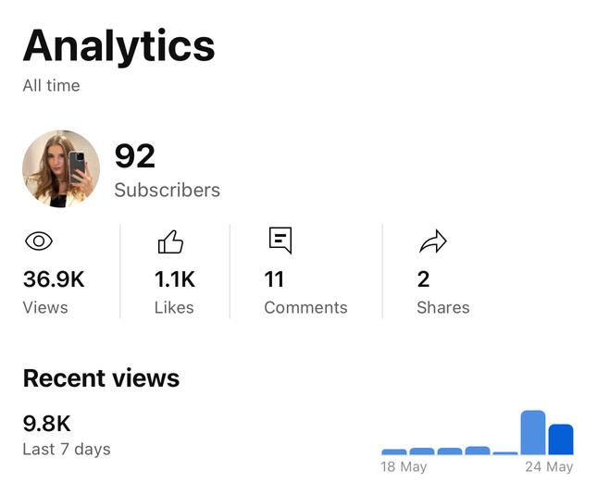Click the 36.9K views number
Viewport: 597px width, 482px height.
54,278
